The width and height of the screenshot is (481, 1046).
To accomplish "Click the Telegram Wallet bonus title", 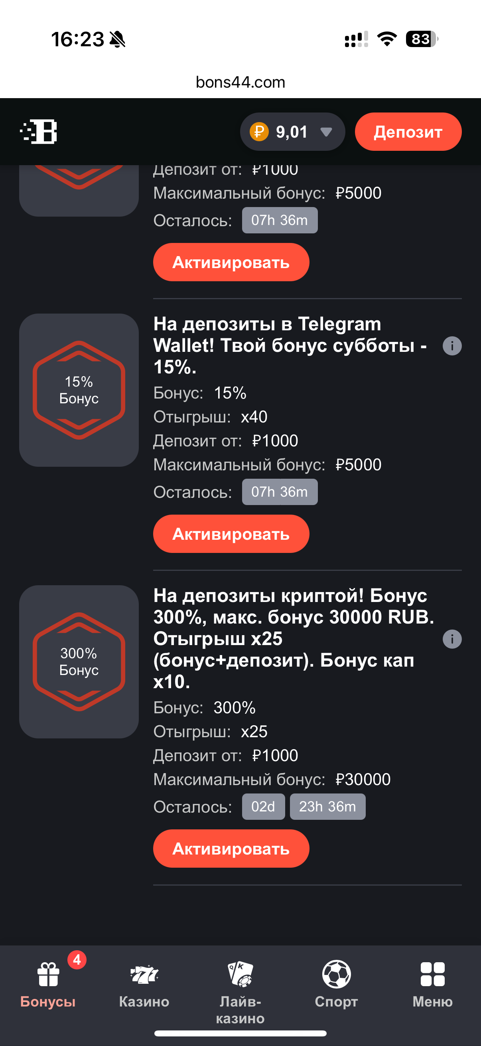I will pos(290,345).
